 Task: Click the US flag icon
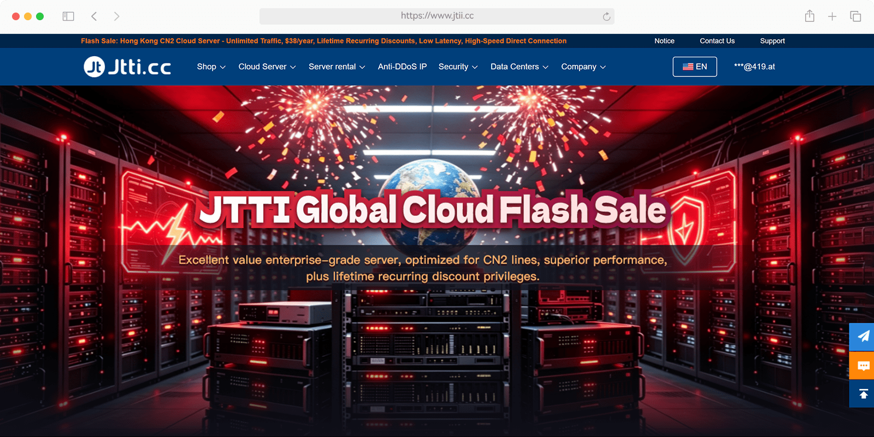(x=688, y=67)
